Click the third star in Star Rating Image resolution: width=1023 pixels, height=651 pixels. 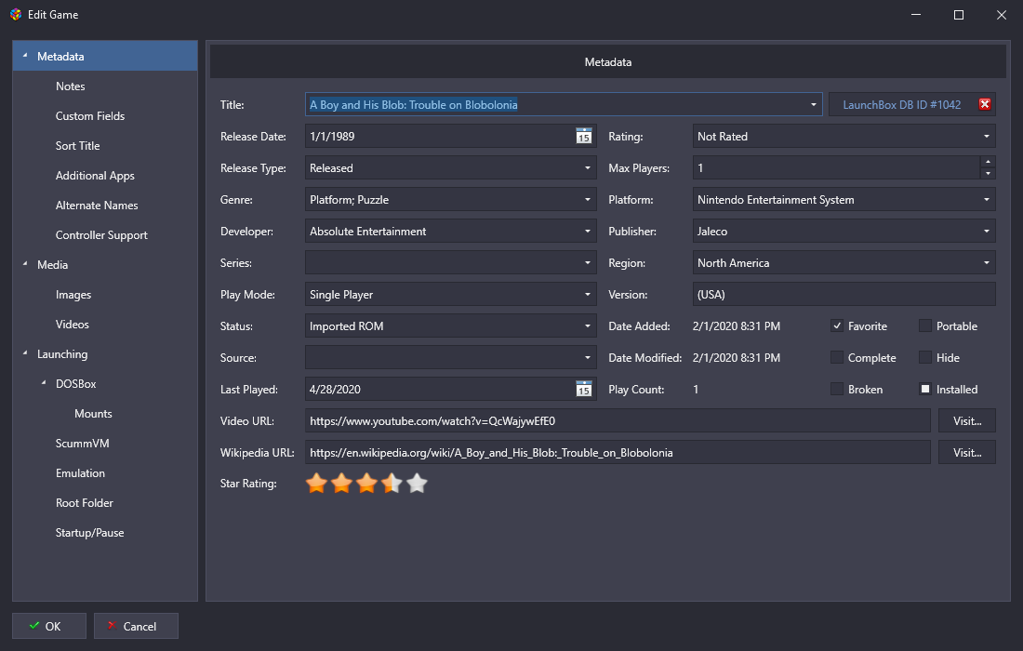pyautogui.click(x=366, y=484)
